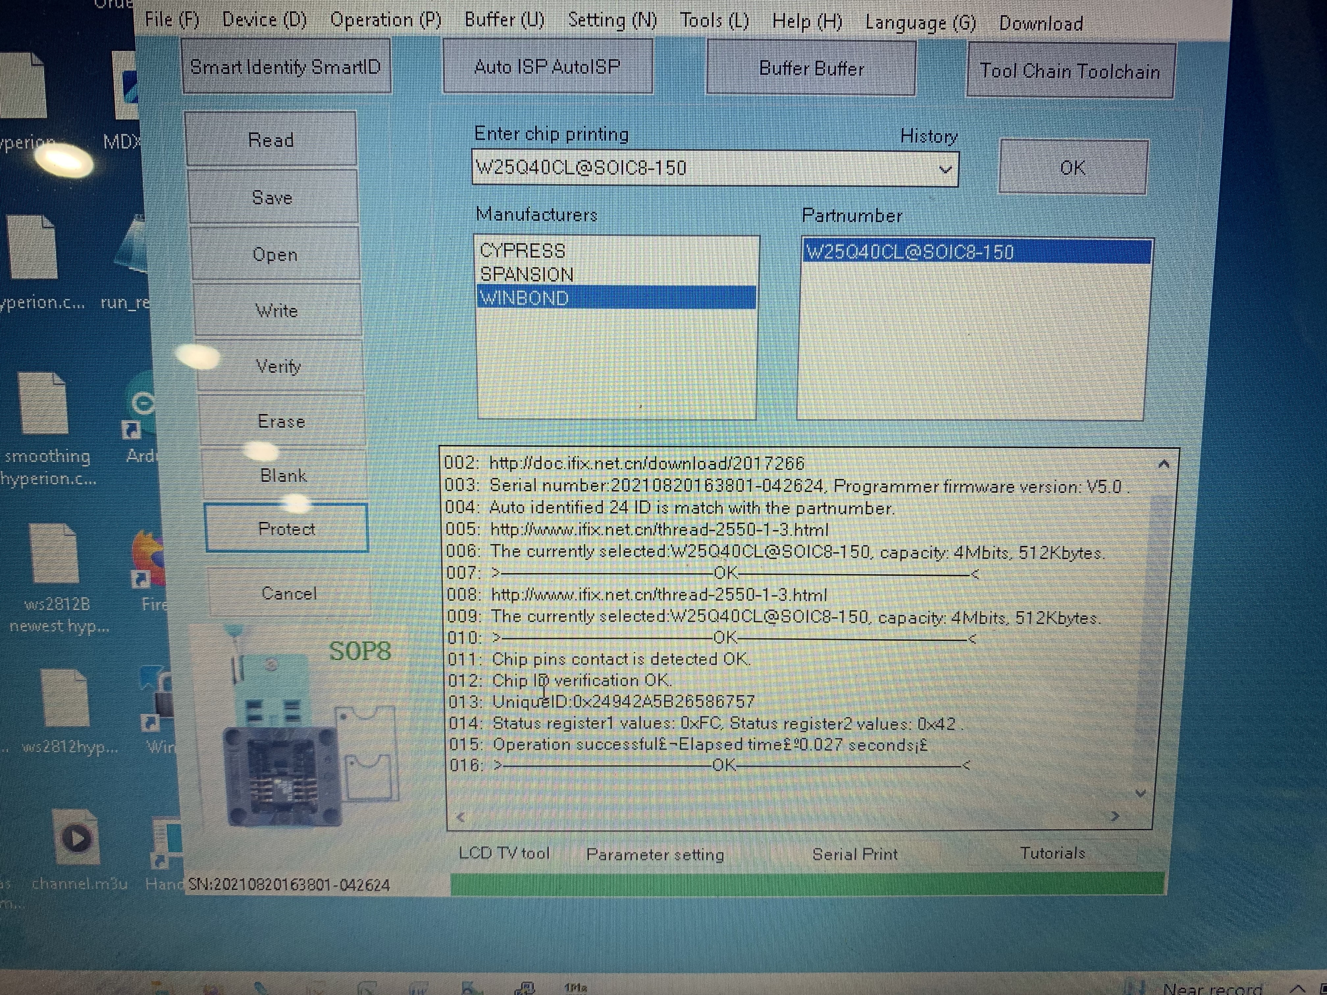Open ws2812B newest hyp desktop file
1327x995 pixels.
pyautogui.click(x=54, y=553)
